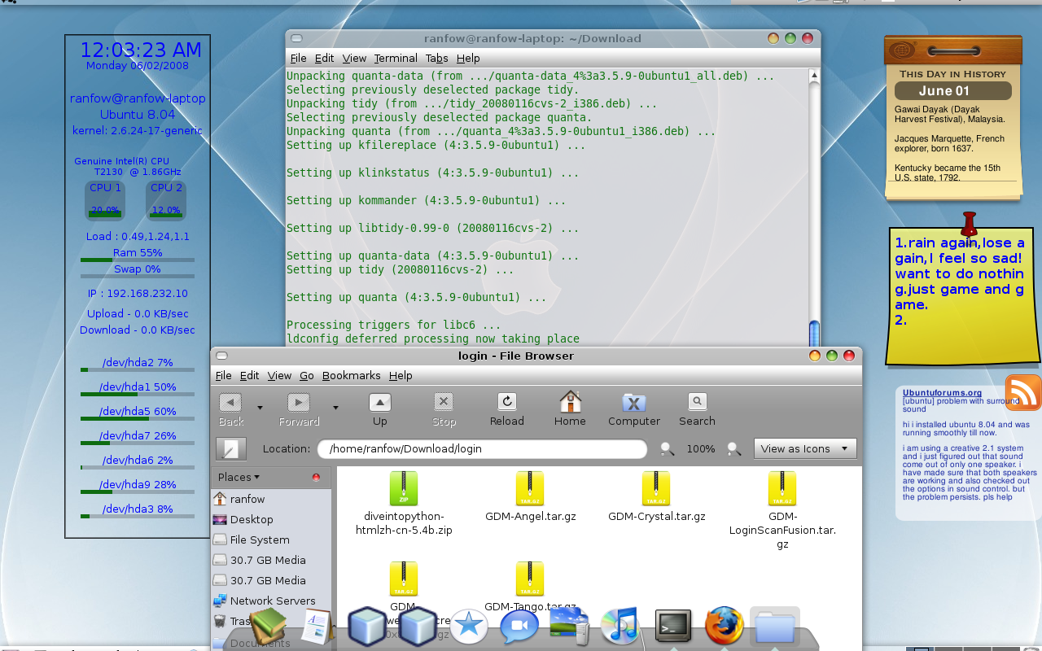Select the GDM-Tango.tar.gz archive icon

tap(530, 579)
